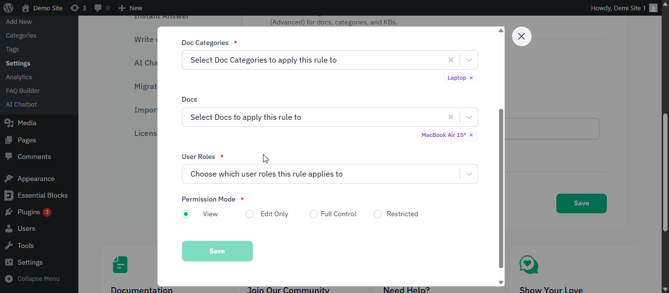The image size is (669, 293).
Task: Click the Tools wrench icon
Action: tap(9, 246)
